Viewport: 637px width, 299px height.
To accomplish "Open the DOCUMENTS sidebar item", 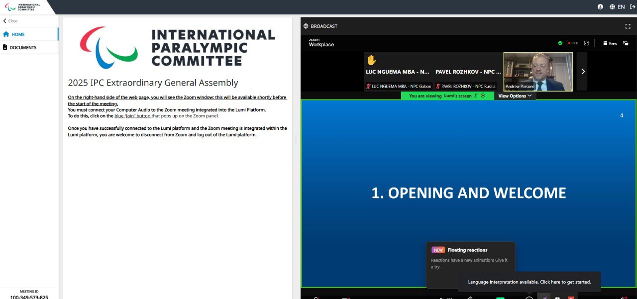I will 22,48.
